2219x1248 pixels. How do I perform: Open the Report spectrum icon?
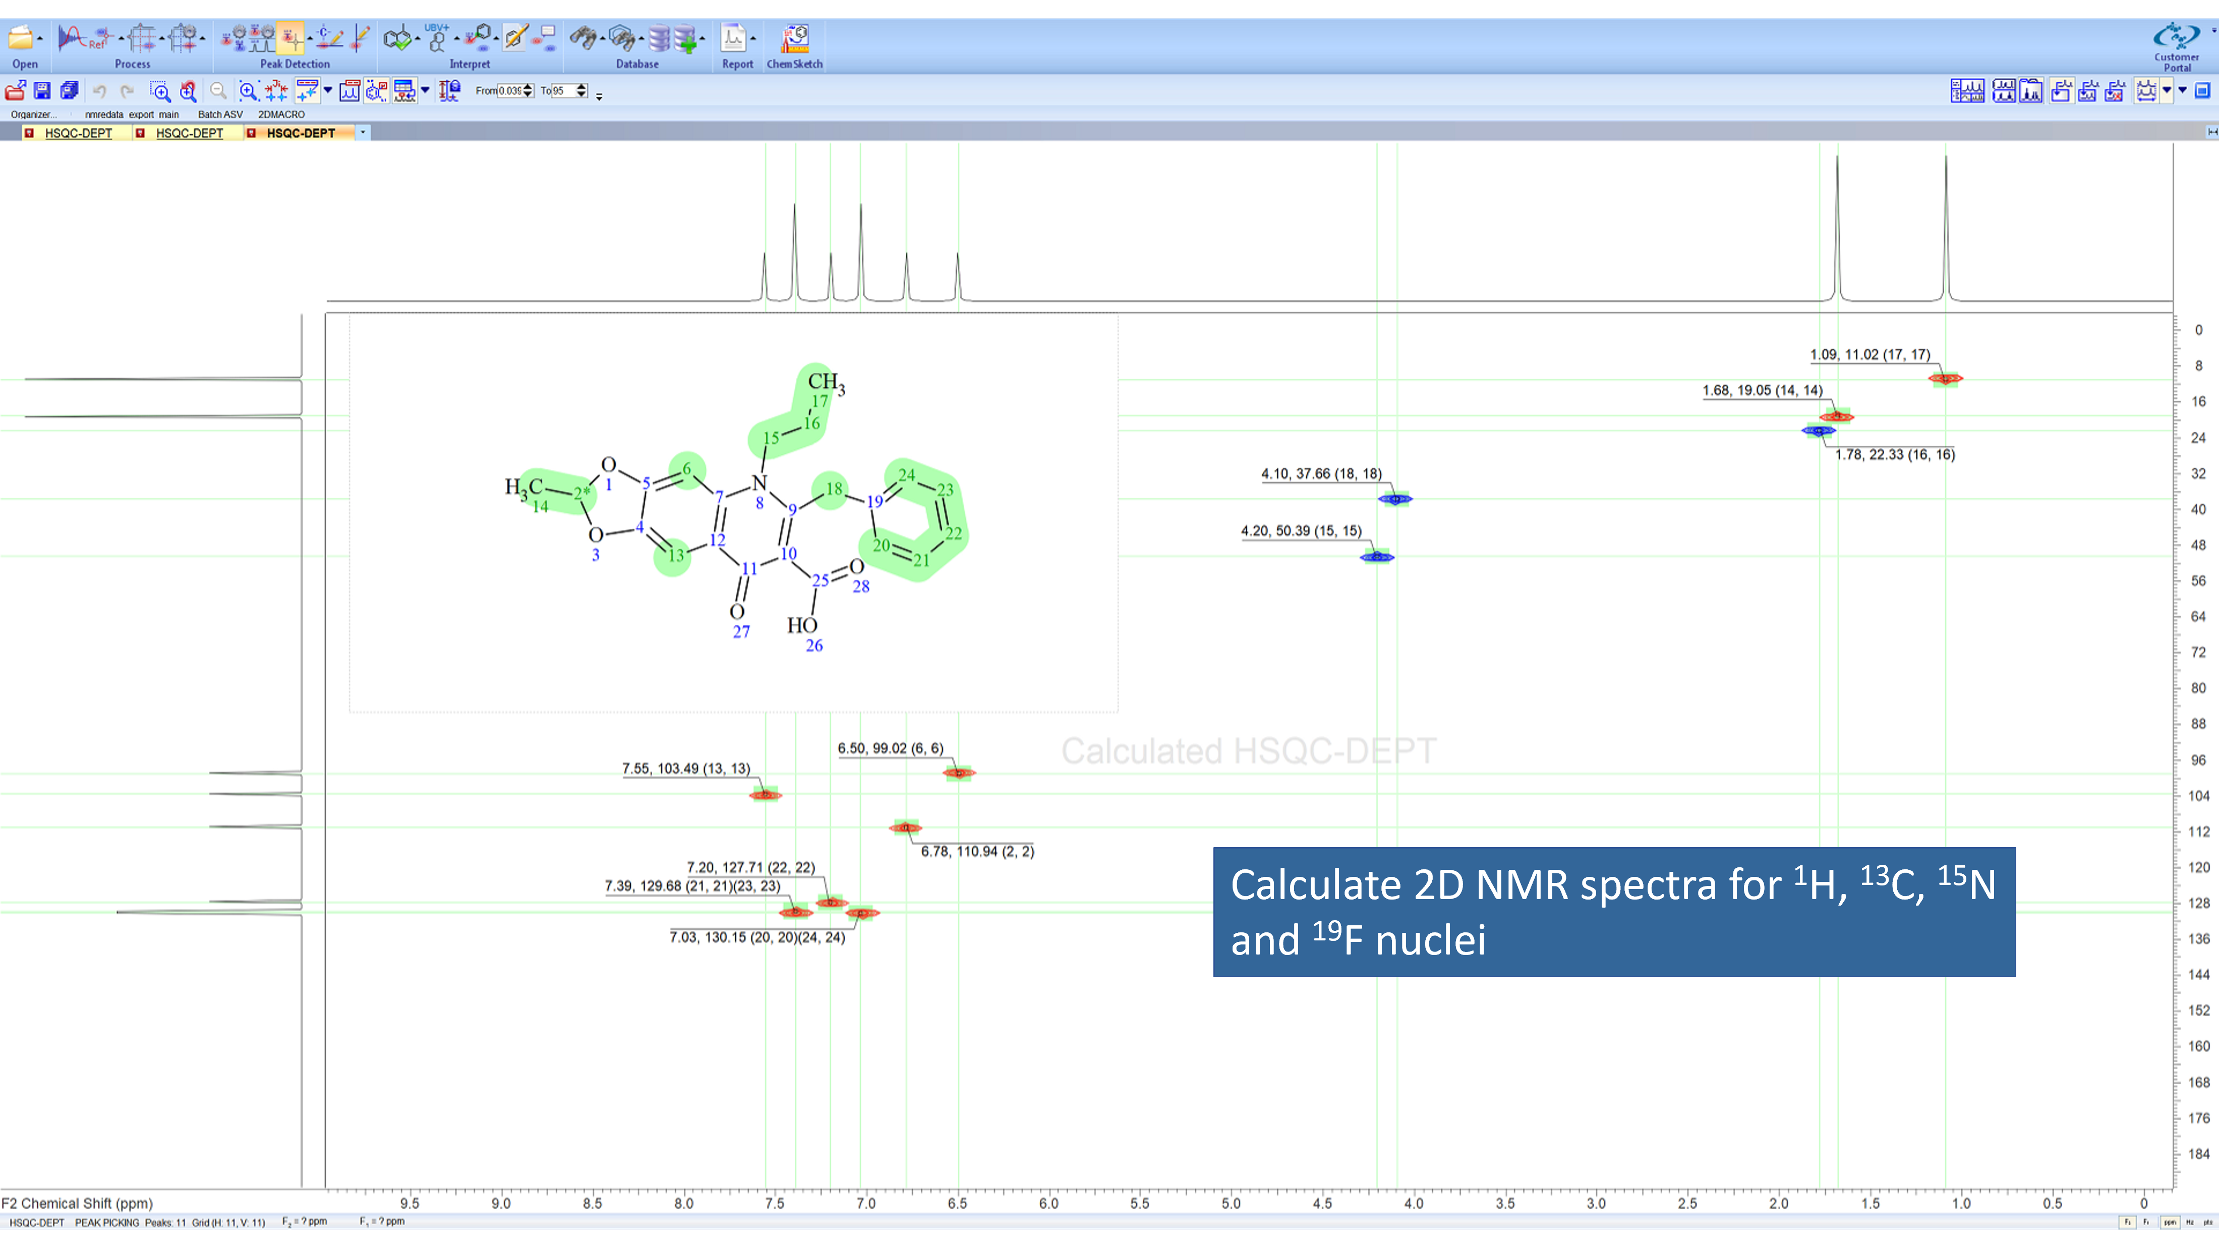click(733, 39)
